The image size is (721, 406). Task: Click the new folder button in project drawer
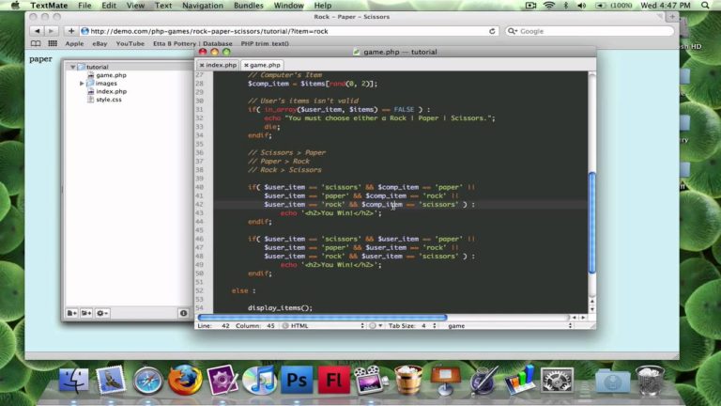coord(86,313)
